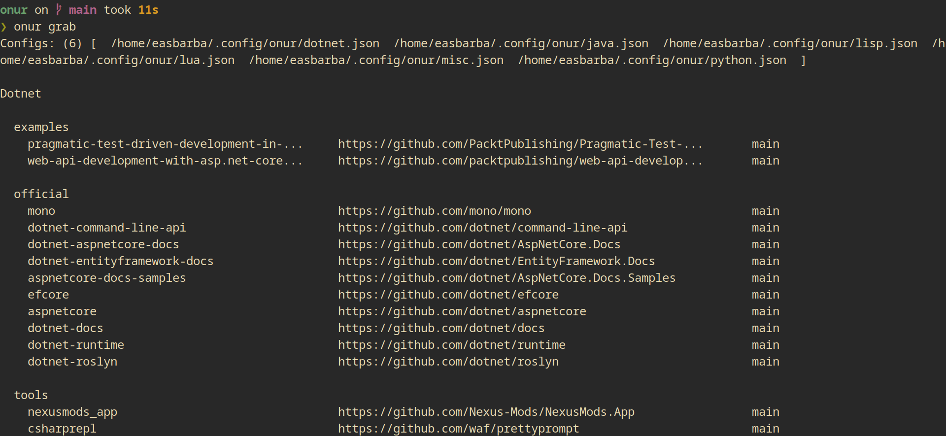
Task: Click the dotnet-entityframework-docs repo name
Action: click(x=121, y=261)
